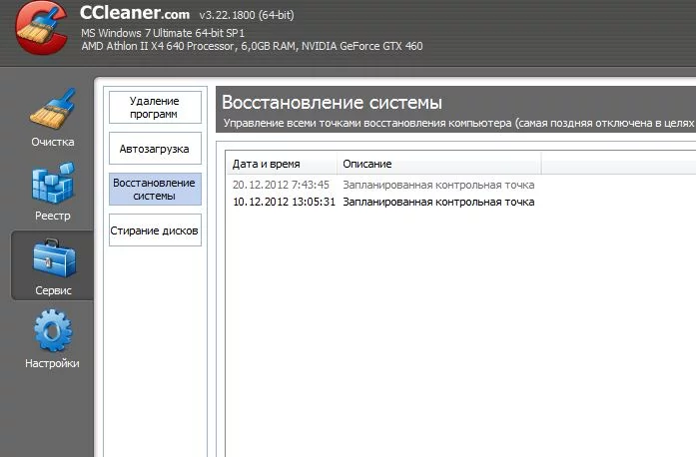Click the Управление всеми точками description text
The width and height of the screenshot is (696, 457).
tap(458, 123)
